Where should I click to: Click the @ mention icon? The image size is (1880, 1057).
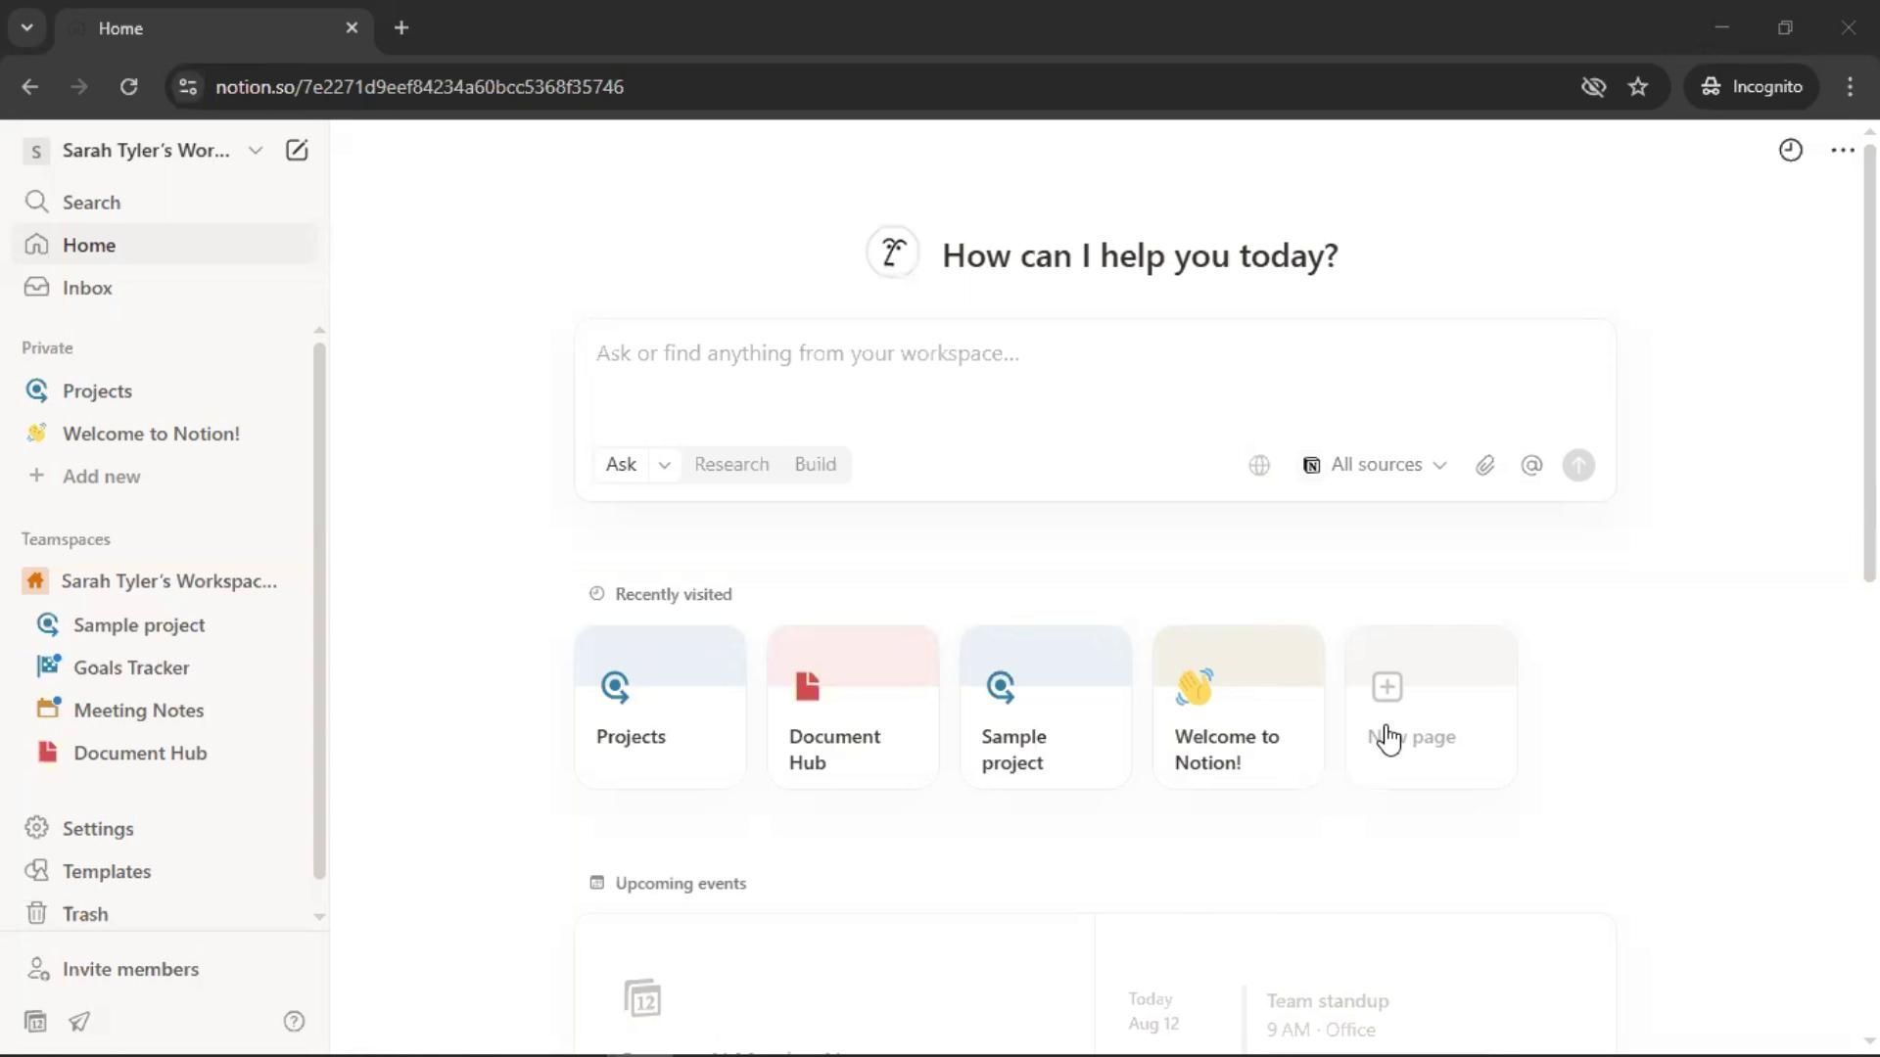coord(1531,465)
